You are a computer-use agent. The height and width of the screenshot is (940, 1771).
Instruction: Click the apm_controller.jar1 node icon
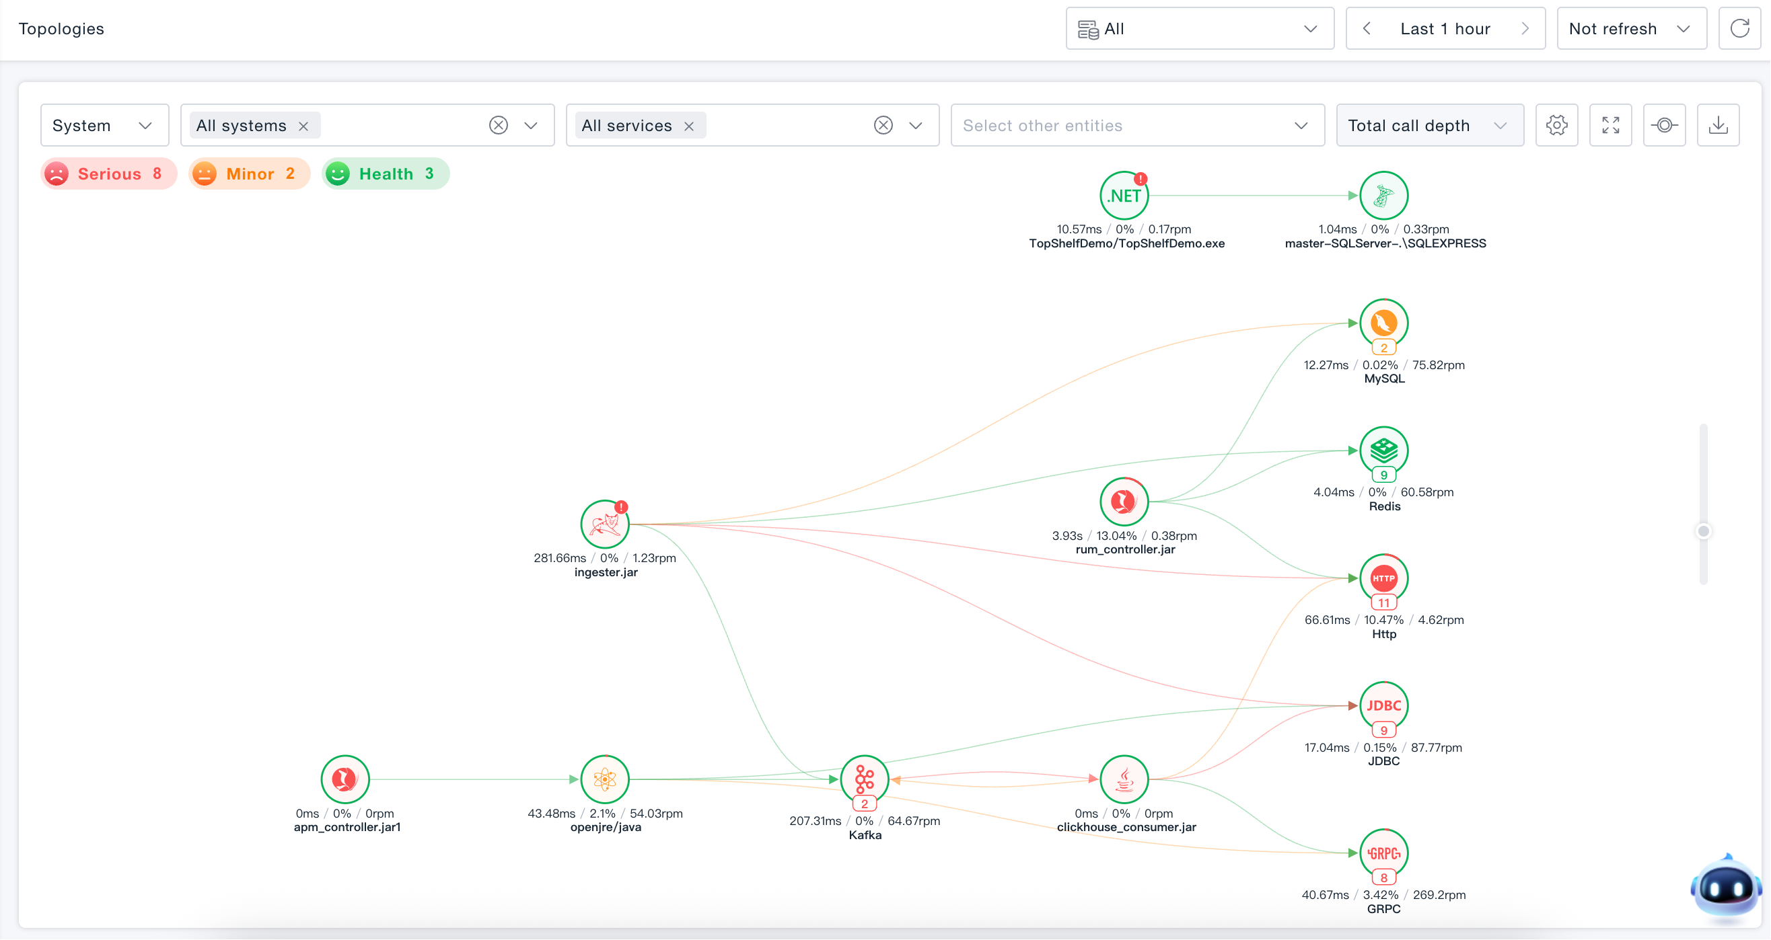pos(345,779)
